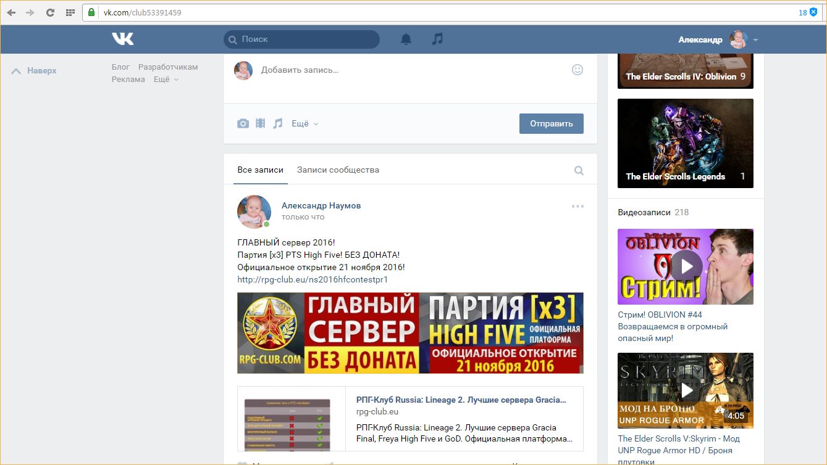Click the header profile avatar
This screenshot has width=827, height=465.
(738, 39)
